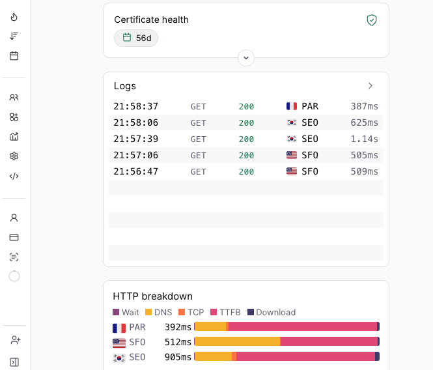433x370 pixels.
Task: Open full Logs via the right chevron
Action: (x=370, y=86)
